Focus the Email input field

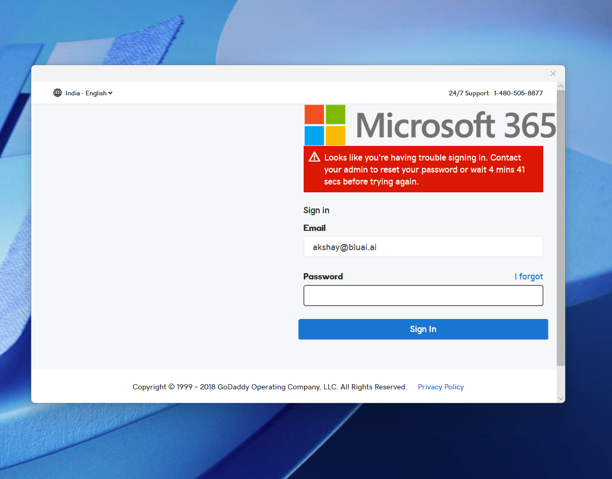point(423,247)
